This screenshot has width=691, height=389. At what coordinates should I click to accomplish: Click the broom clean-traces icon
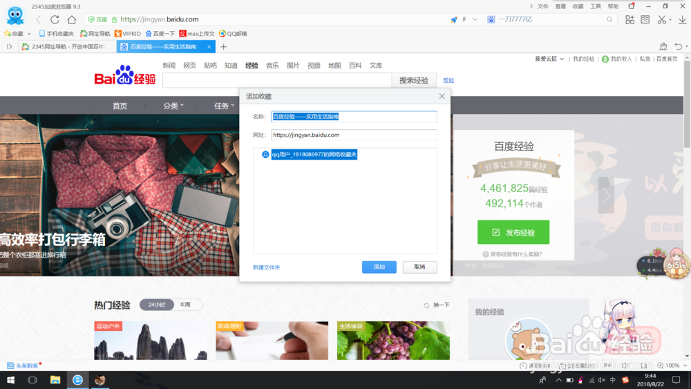[663, 46]
